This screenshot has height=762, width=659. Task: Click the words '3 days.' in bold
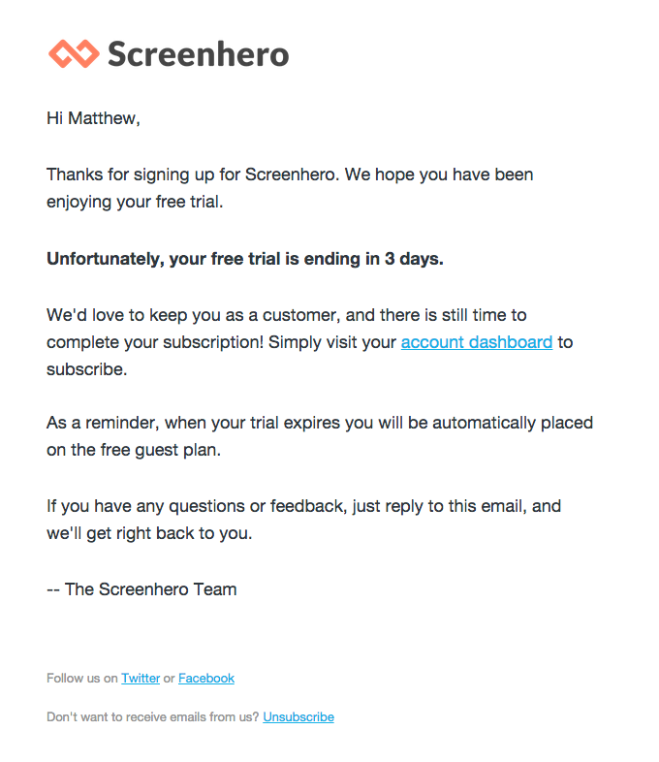[x=414, y=259]
